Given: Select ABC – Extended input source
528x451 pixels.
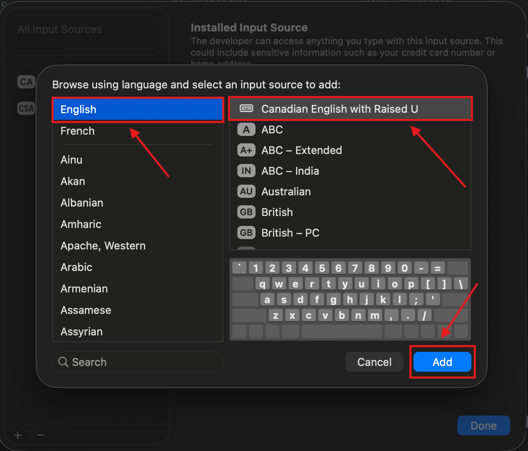Looking at the screenshot, I should click(301, 150).
